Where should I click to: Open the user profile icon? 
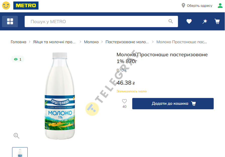(x=220, y=6)
